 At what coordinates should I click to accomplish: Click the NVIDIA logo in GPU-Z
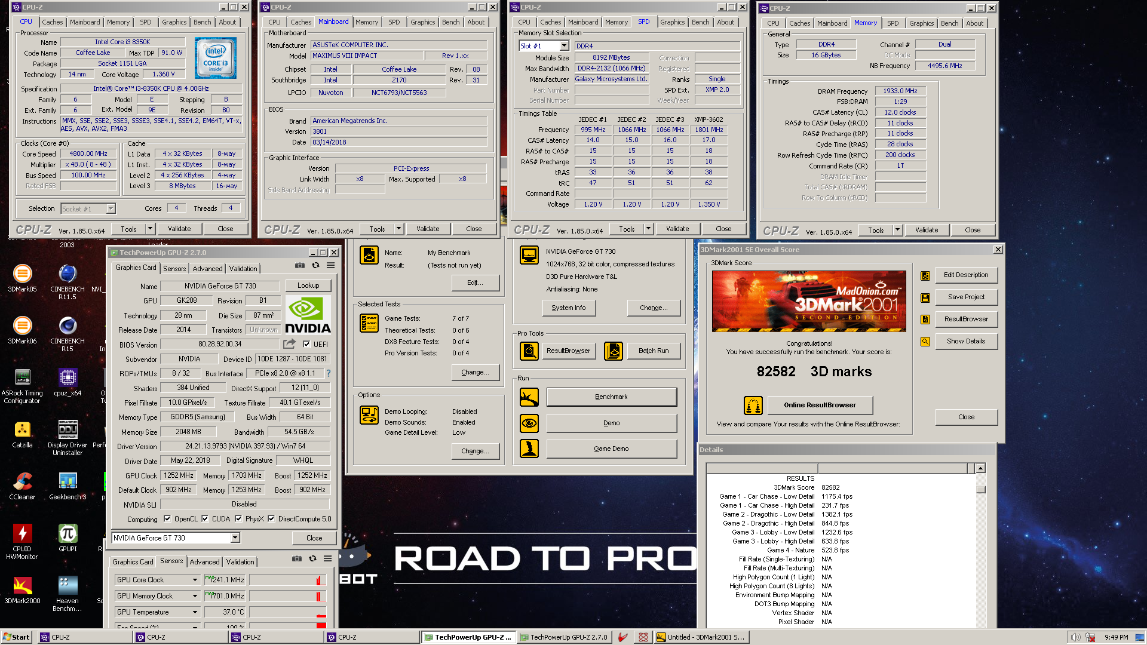click(308, 315)
